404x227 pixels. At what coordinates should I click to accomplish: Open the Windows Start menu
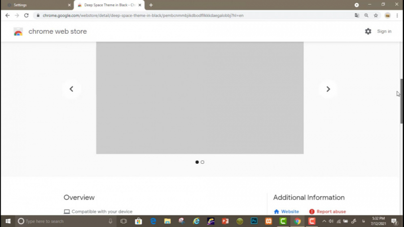pos(8,221)
